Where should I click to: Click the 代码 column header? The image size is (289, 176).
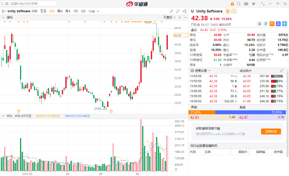193,152
